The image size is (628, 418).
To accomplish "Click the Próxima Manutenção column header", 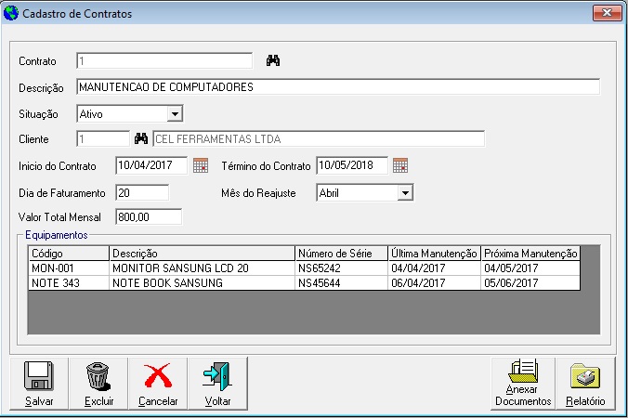I will click(x=530, y=254).
